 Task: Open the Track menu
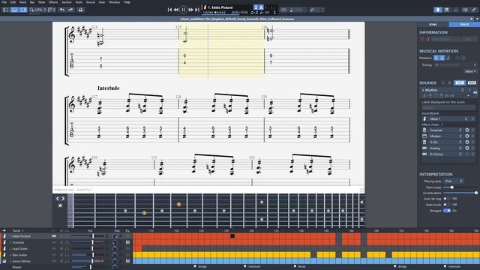[x=23, y=2]
